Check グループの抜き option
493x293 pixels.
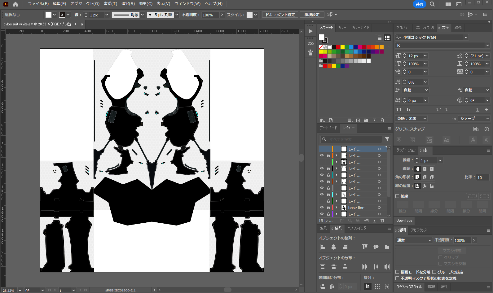(434, 272)
